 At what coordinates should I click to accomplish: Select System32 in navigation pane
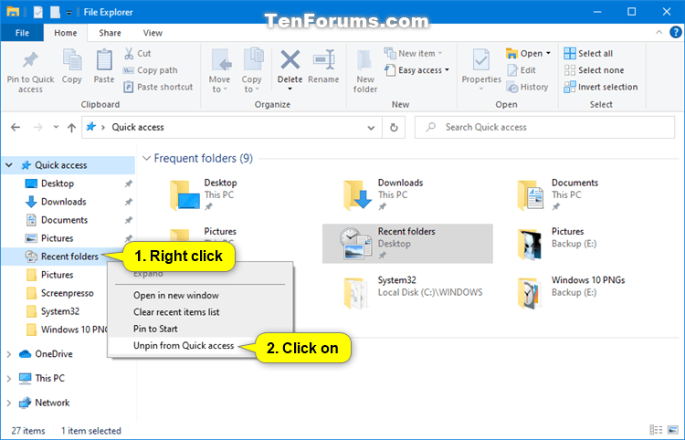60,311
